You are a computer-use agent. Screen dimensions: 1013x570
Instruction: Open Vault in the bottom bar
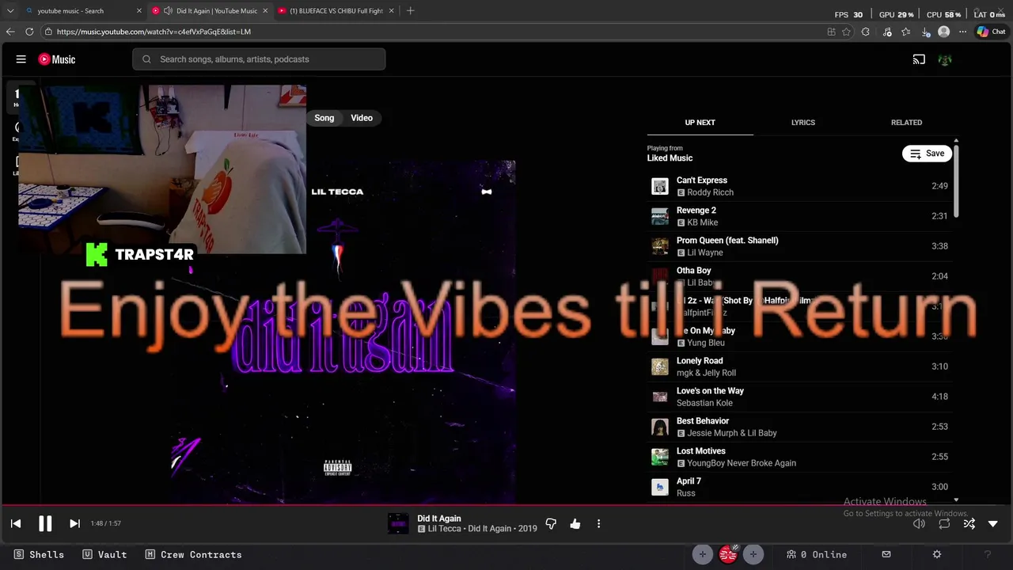tap(104, 555)
